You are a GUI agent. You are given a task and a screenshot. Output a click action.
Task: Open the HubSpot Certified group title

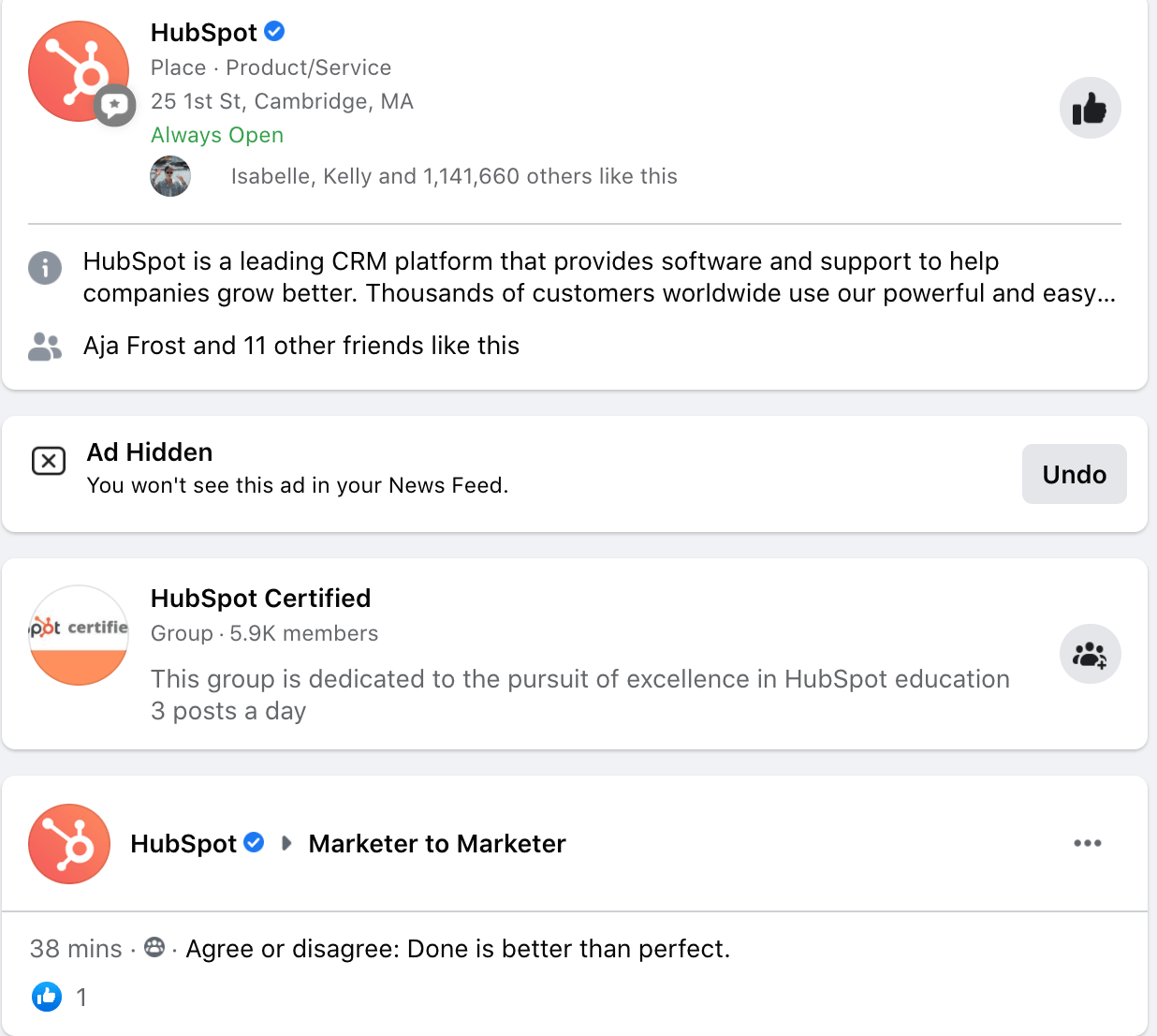(260, 599)
